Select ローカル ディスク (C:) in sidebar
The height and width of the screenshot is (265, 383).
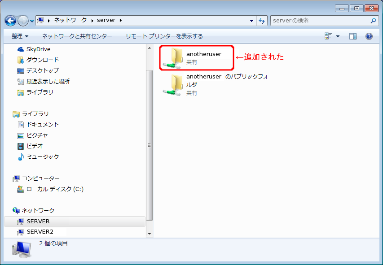[54, 189]
